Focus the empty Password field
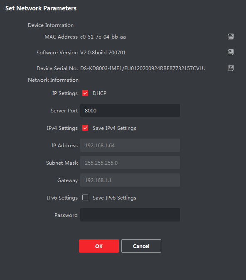The height and width of the screenshot is (280, 246). point(130,215)
